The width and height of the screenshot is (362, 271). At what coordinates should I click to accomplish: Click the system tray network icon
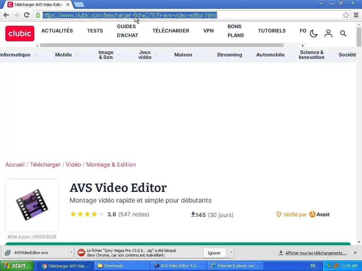[x=329, y=266]
